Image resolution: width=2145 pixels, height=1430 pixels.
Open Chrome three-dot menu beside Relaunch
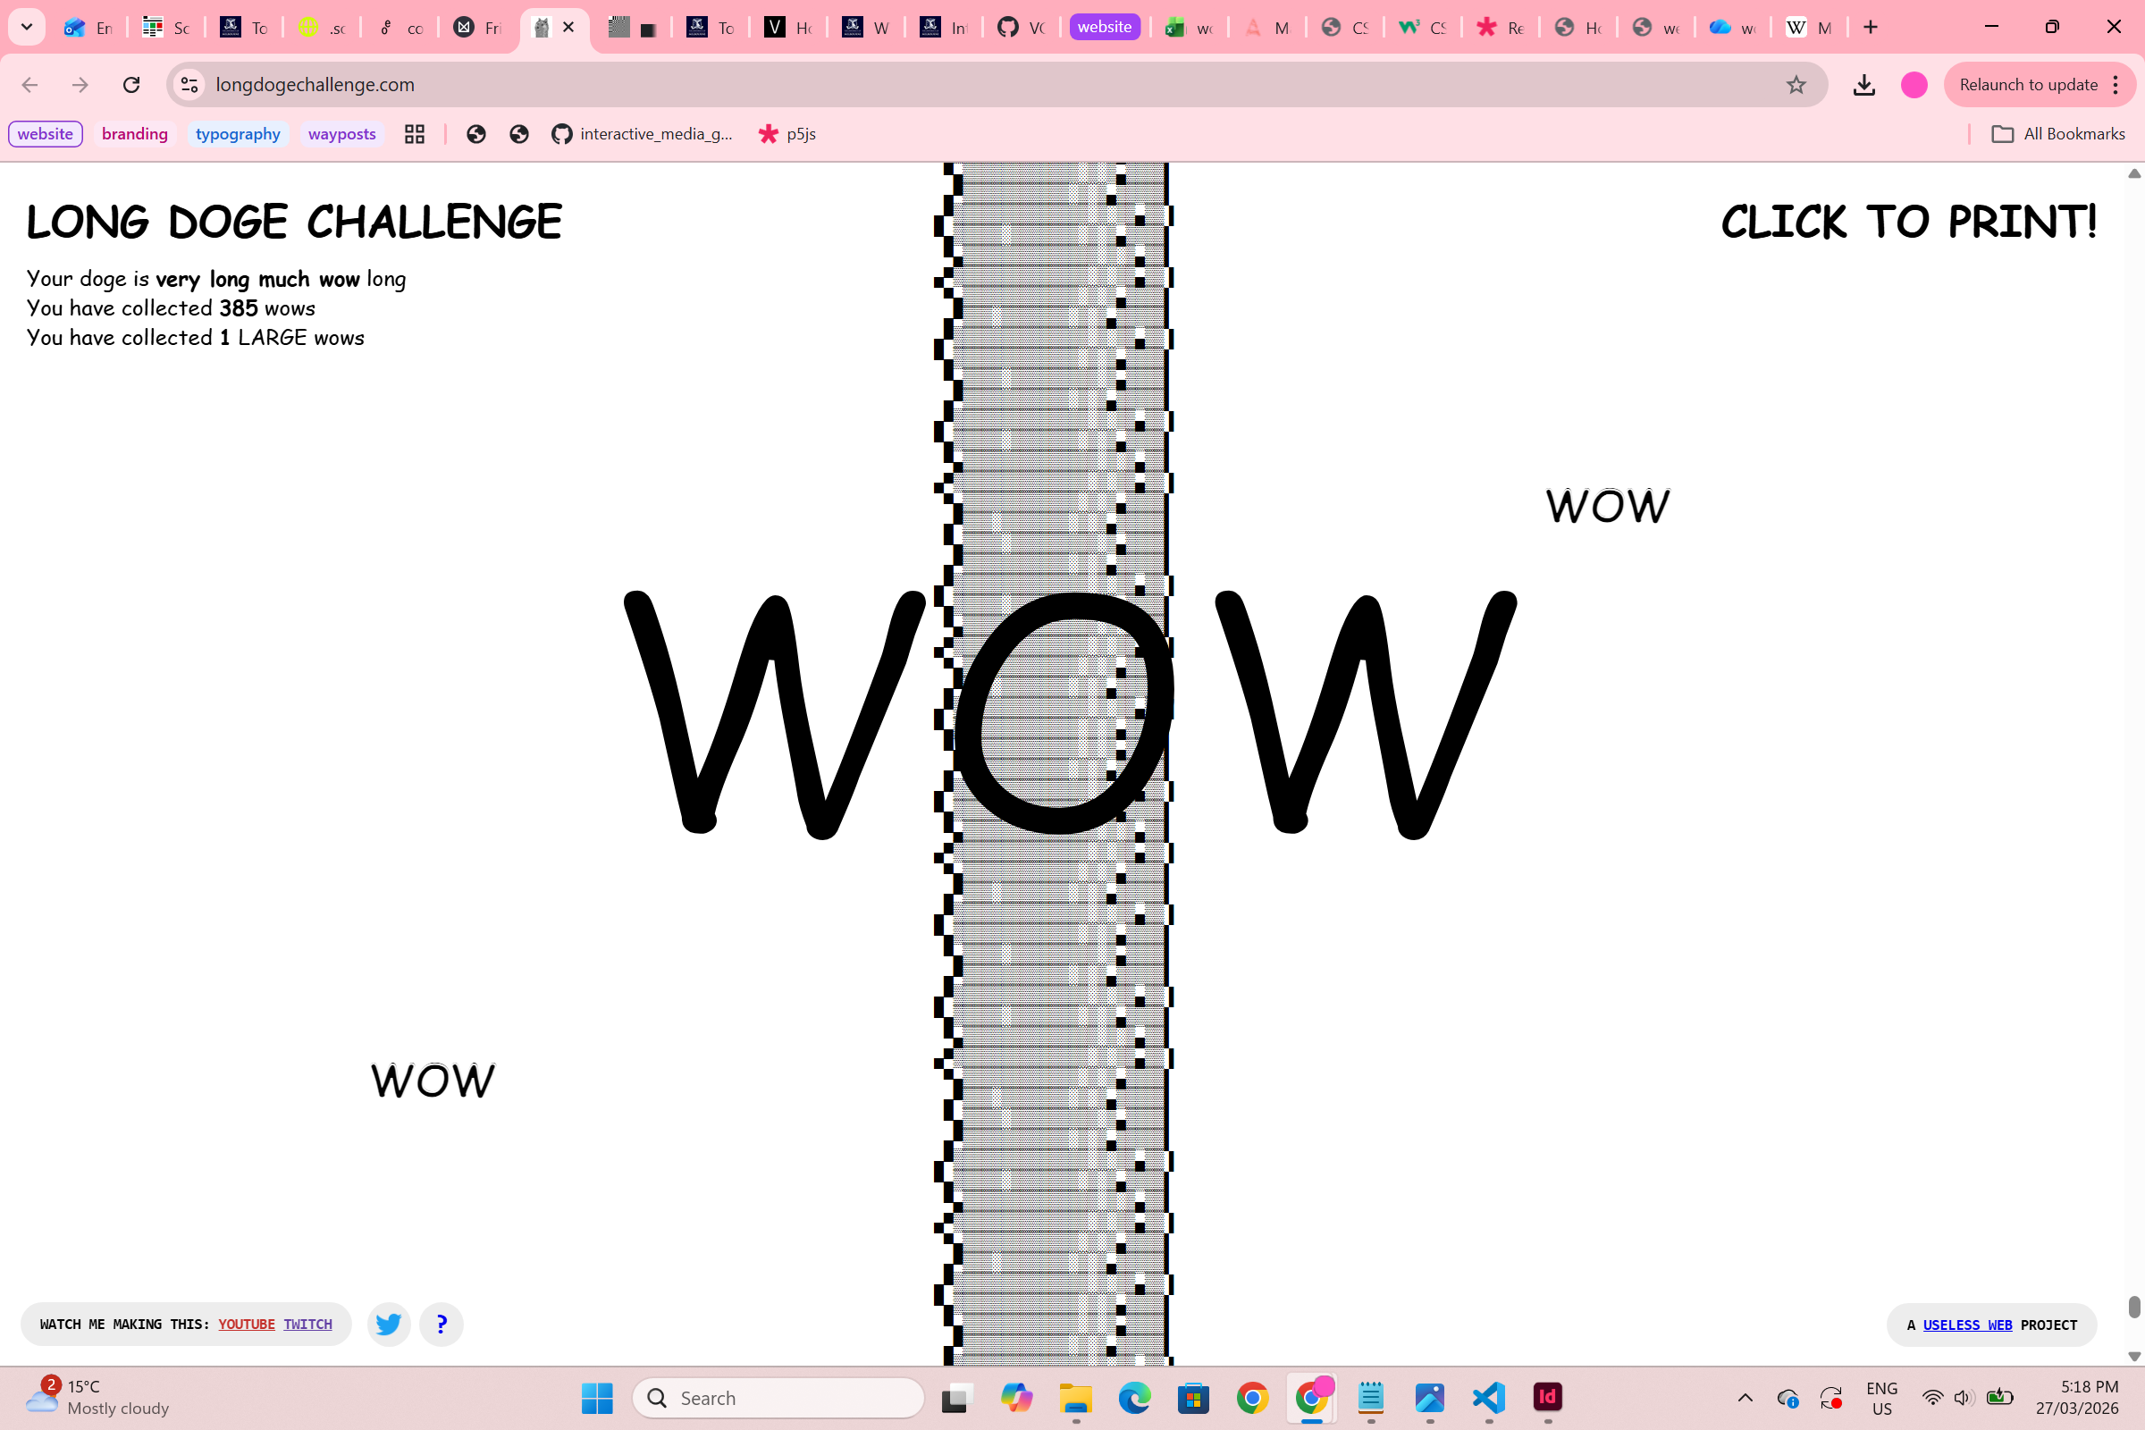click(2116, 85)
